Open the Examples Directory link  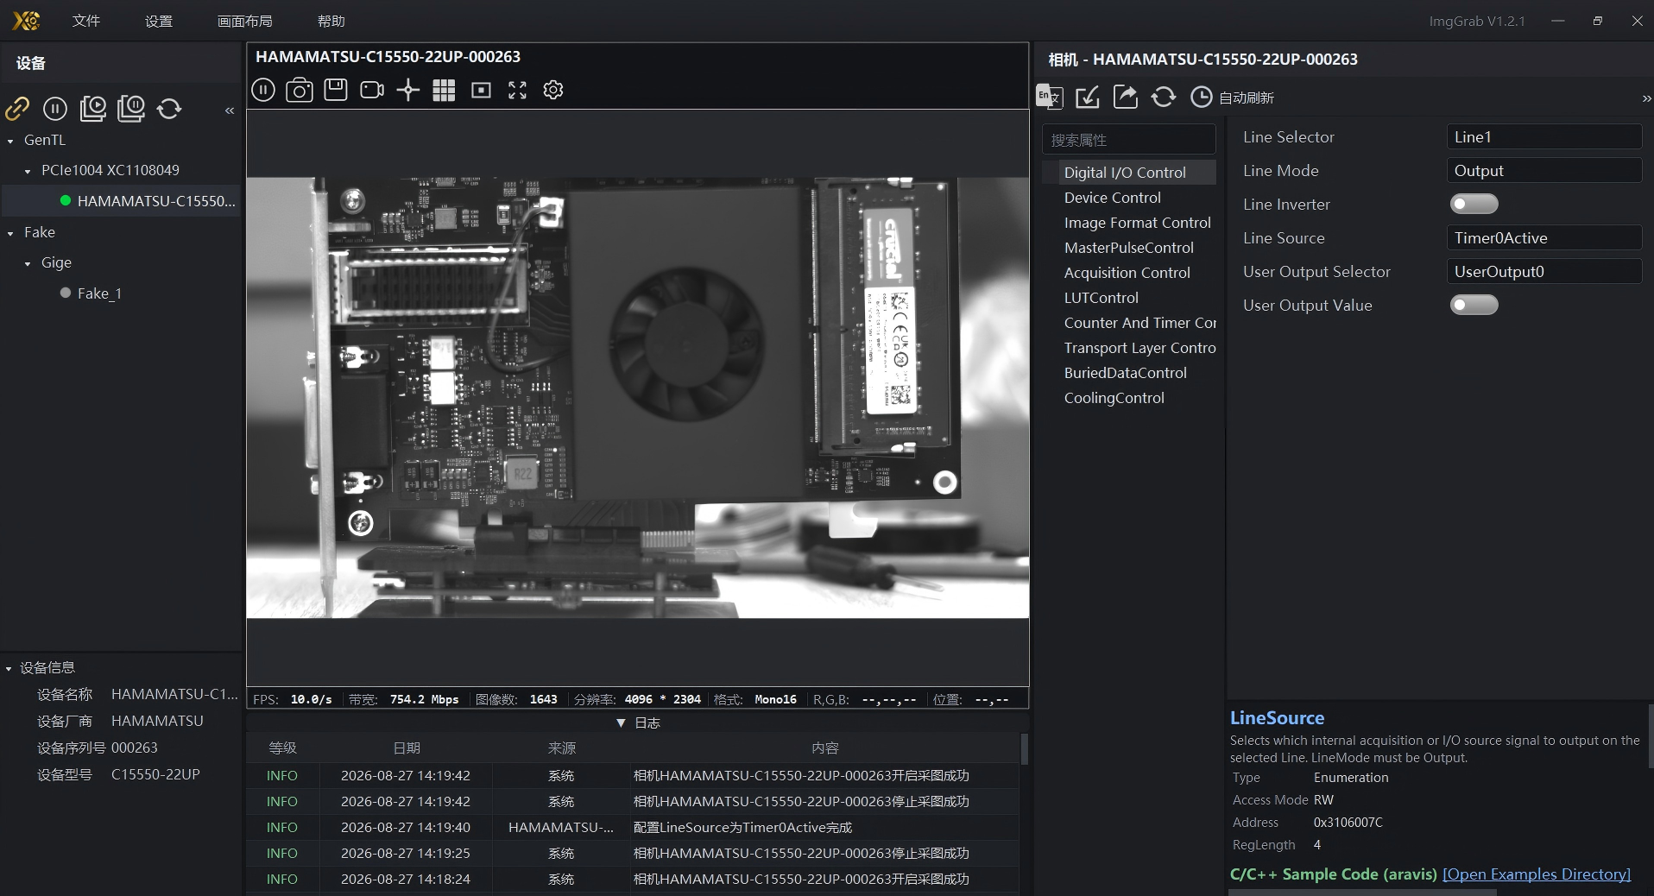click(1537, 874)
